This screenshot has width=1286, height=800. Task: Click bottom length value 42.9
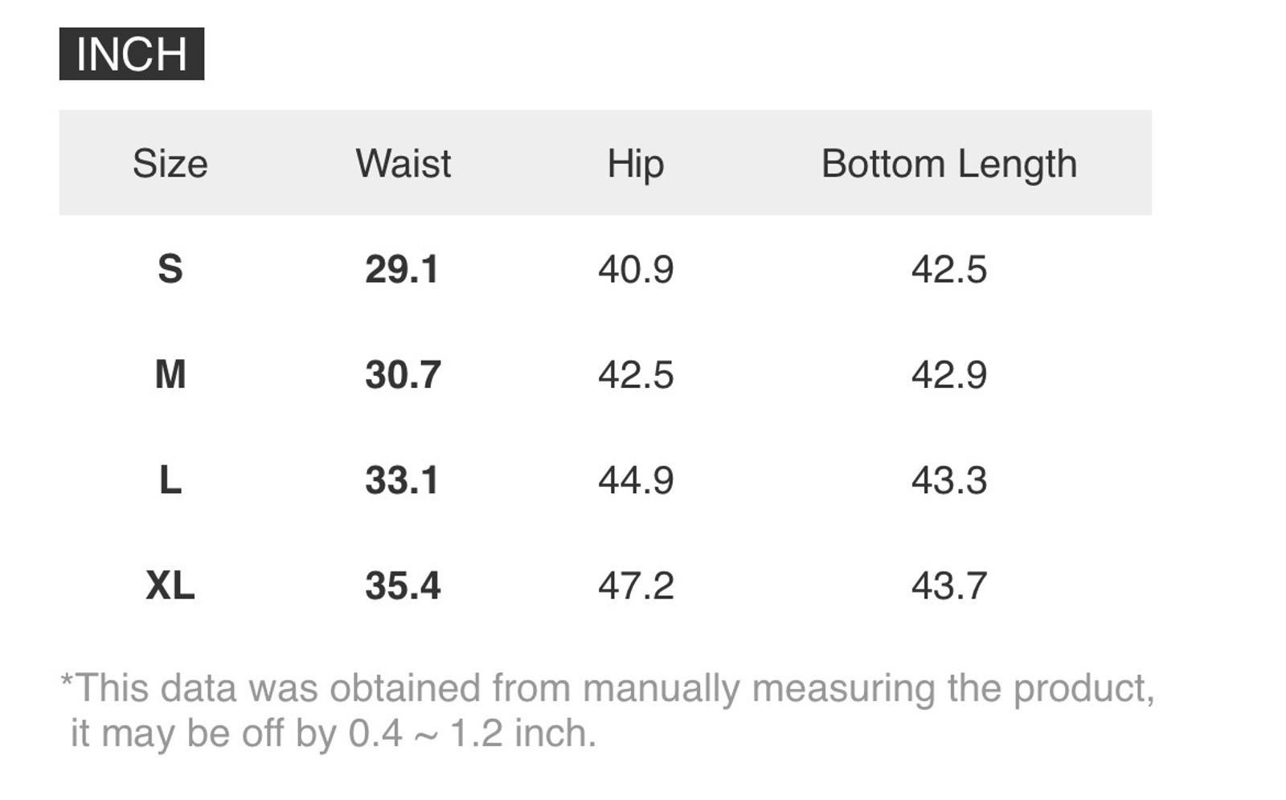(949, 375)
